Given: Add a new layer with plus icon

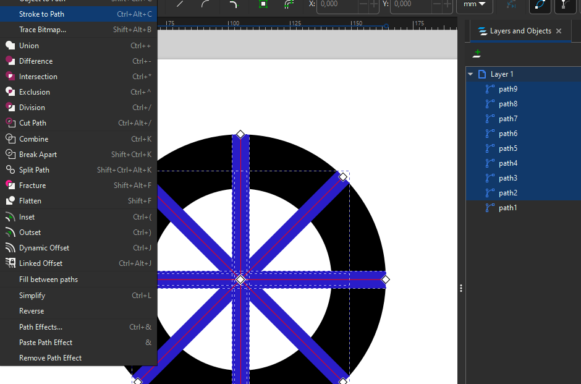Looking at the screenshot, I should coord(477,54).
